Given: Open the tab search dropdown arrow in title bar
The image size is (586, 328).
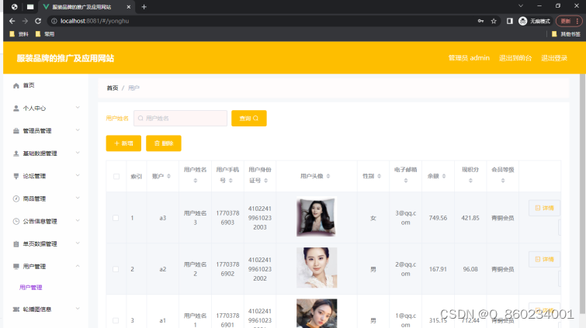Looking at the screenshot, I should point(521,6).
